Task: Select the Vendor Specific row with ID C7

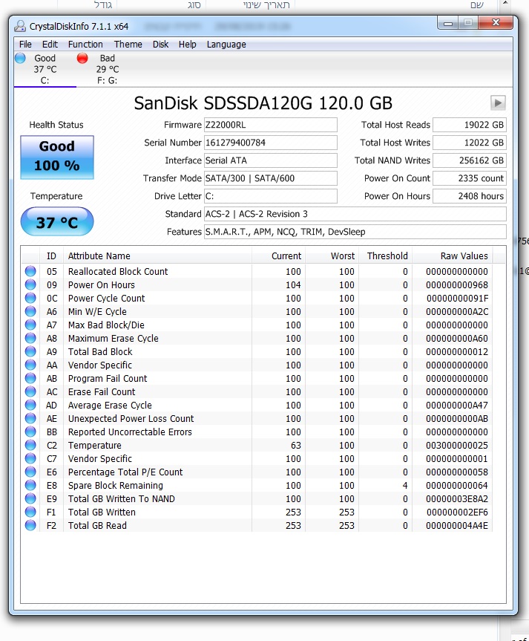Action: [257, 459]
